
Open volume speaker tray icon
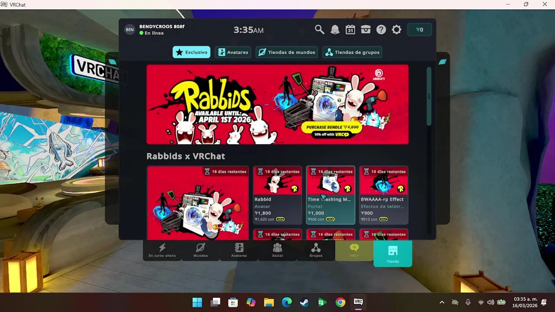coord(491,302)
